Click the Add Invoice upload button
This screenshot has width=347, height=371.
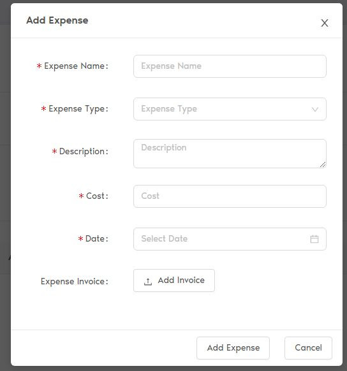(x=174, y=280)
